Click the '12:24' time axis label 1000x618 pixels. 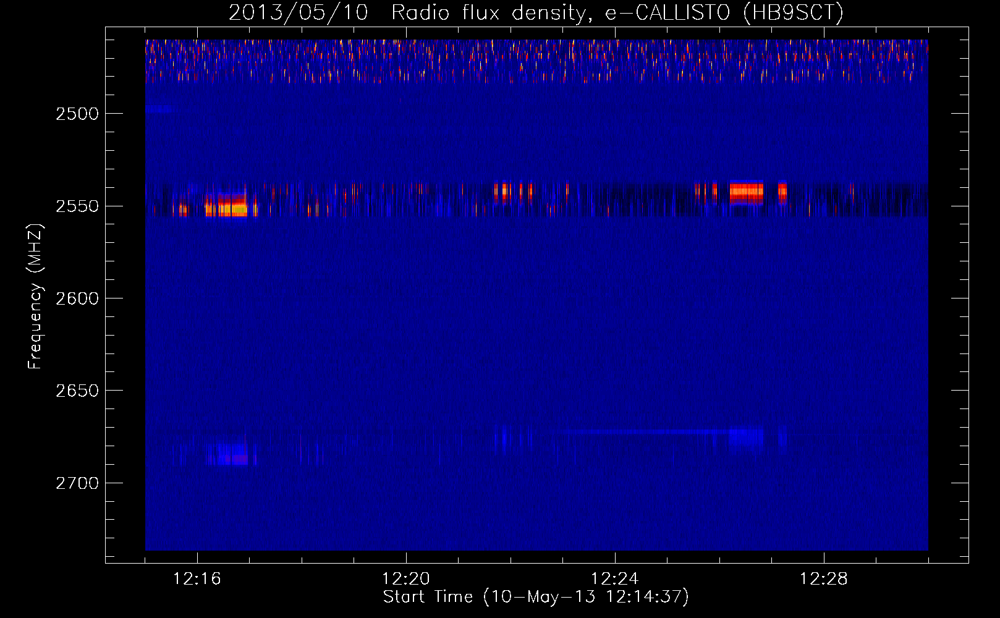pyautogui.click(x=615, y=579)
